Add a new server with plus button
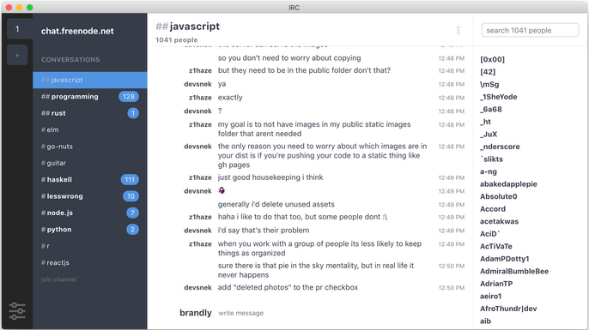589x330 pixels. 17,56
